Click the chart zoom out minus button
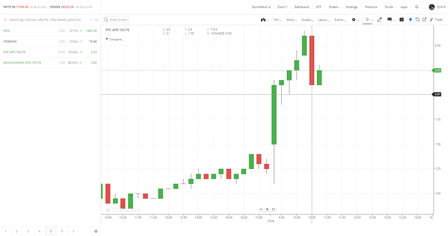The width and height of the screenshot is (448, 236). point(261,209)
